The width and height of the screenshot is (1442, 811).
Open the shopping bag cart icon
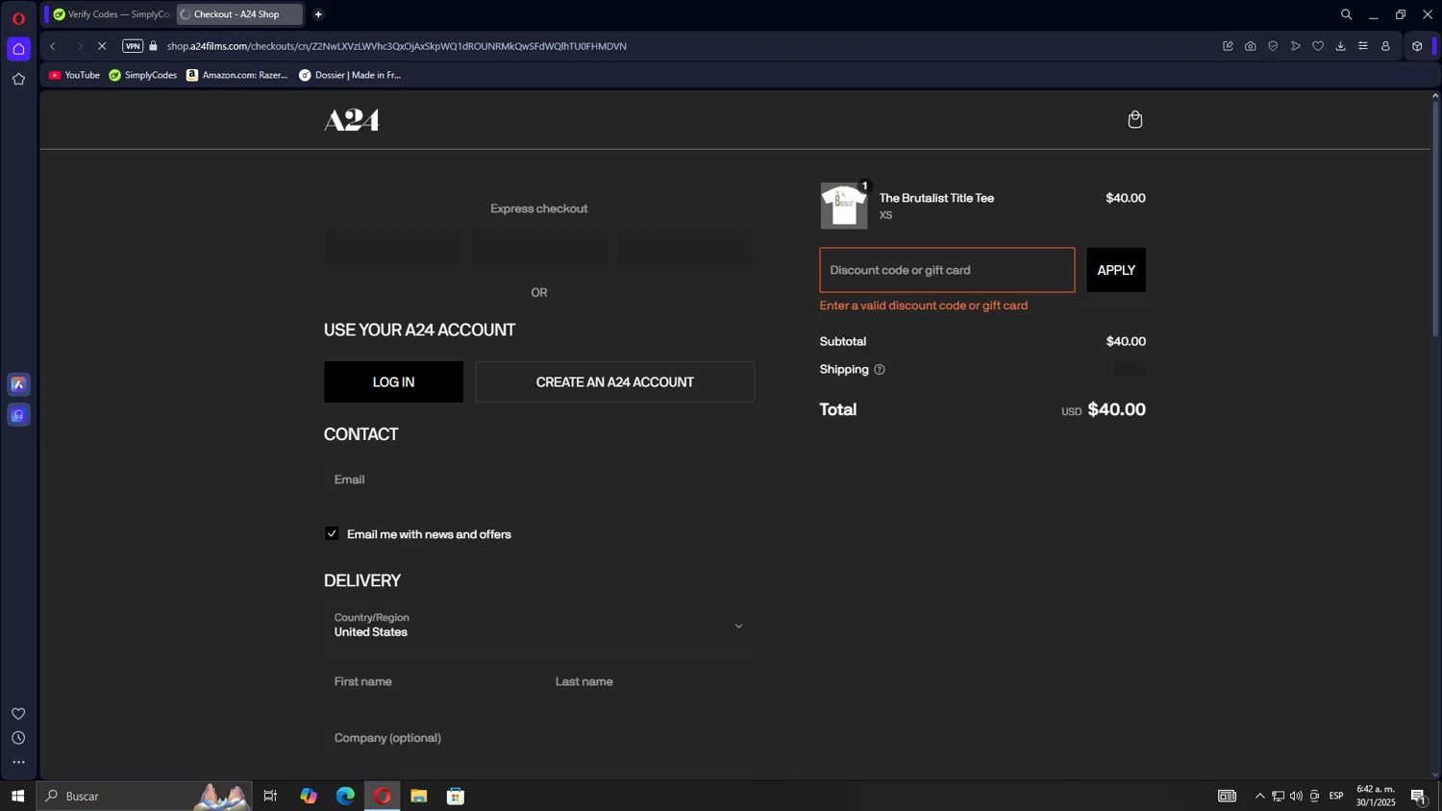coord(1135,119)
